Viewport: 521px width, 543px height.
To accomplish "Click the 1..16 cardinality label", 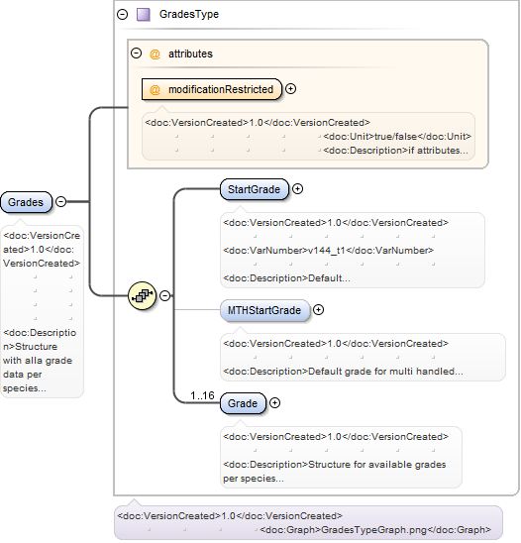I will (202, 395).
